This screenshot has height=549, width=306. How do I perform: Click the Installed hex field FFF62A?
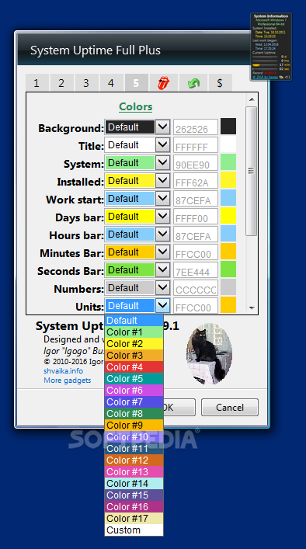point(196,181)
